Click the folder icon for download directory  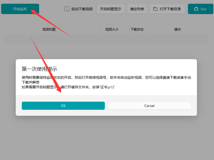point(155,9)
